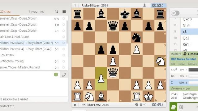Switch explorer to the Lichess database tab
Viewport: 198px width, 111px height.
pos(191,54)
